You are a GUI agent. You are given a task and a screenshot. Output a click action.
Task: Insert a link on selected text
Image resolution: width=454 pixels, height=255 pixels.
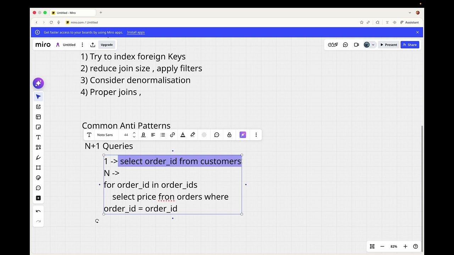click(172, 135)
